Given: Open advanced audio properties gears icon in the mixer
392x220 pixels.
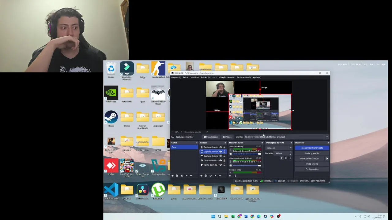Looking at the screenshot, I should 230,176.
